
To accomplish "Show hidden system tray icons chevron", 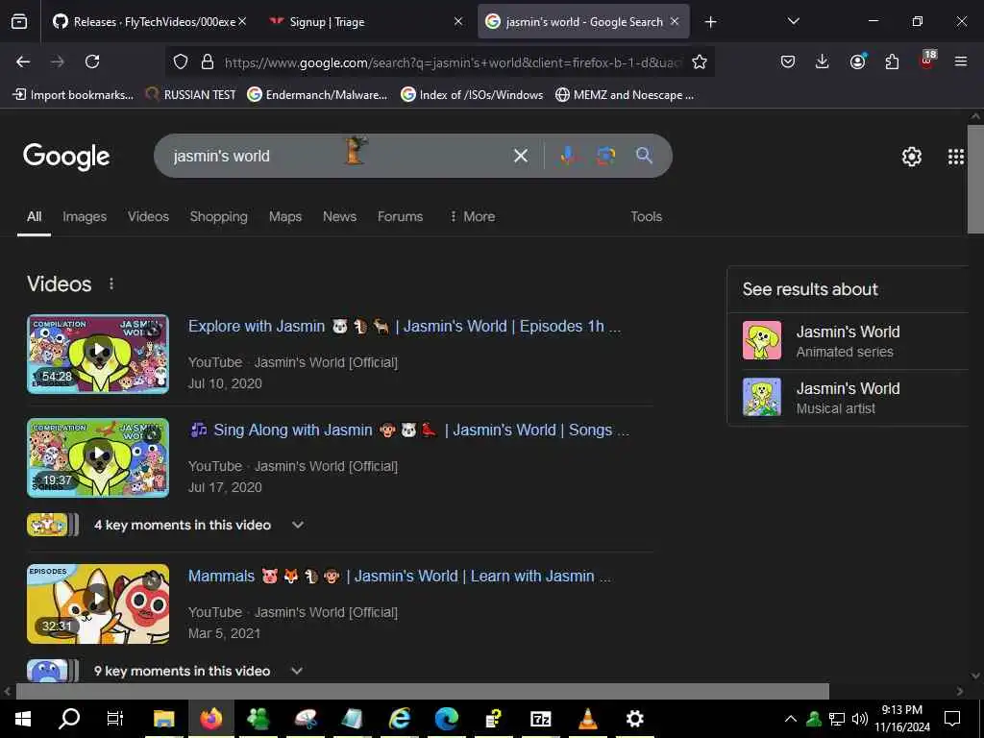I will pos(791,719).
